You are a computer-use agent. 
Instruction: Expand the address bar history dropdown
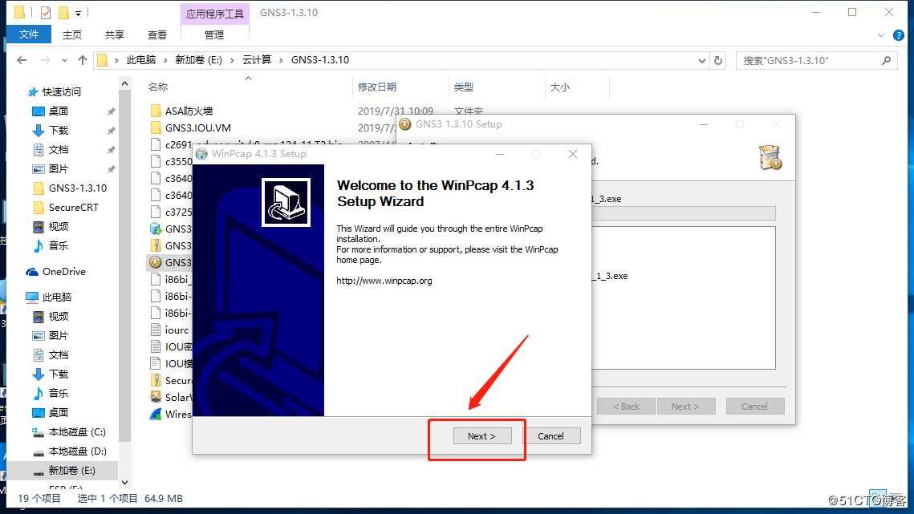pos(702,61)
